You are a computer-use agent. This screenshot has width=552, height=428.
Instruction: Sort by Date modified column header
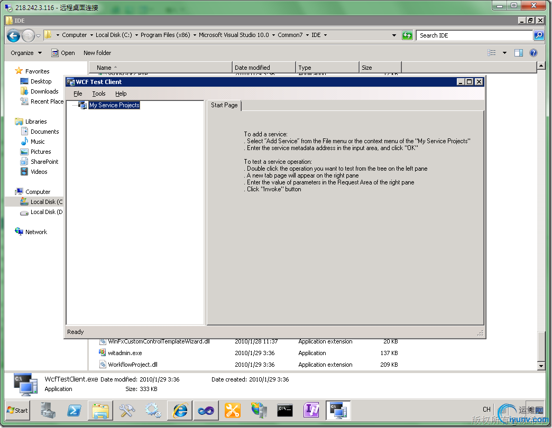tap(264, 68)
